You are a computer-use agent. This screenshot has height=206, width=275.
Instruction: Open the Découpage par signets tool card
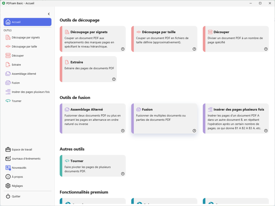pyautogui.click(x=93, y=39)
